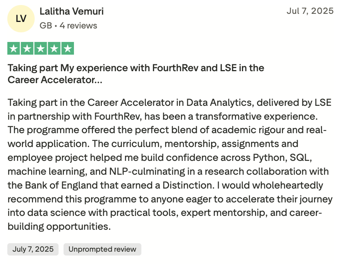Image resolution: width=349 pixels, height=264 pixels.
Task: Click the third green rating star
Action: point(41,48)
